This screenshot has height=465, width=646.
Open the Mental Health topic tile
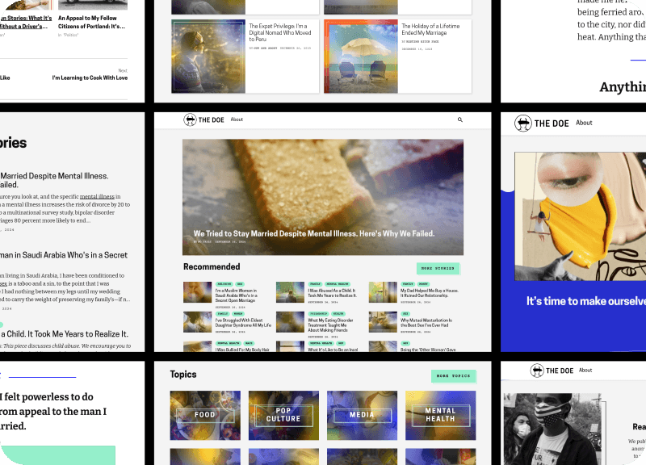click(x=440, y=415)
